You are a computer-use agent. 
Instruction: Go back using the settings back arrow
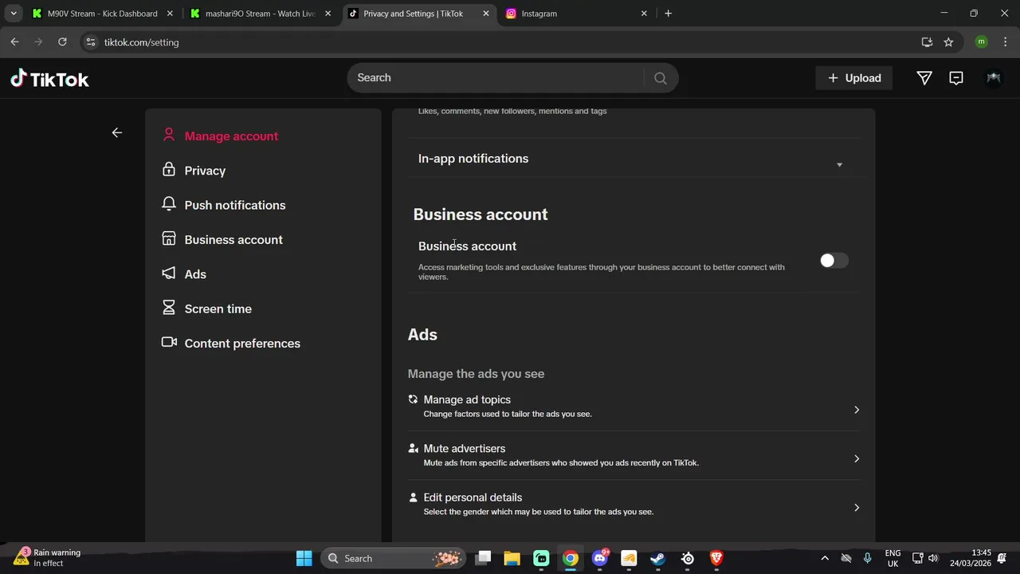[x=117, y=132]
